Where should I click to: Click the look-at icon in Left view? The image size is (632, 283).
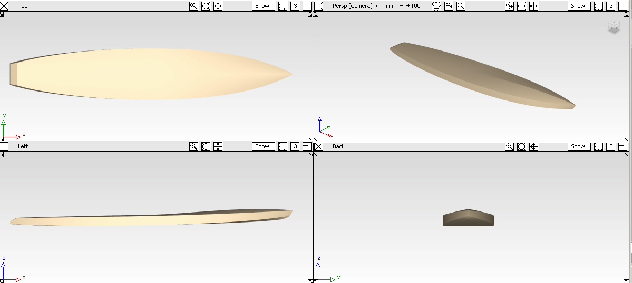pyautogui.click(x=206, y=147)
